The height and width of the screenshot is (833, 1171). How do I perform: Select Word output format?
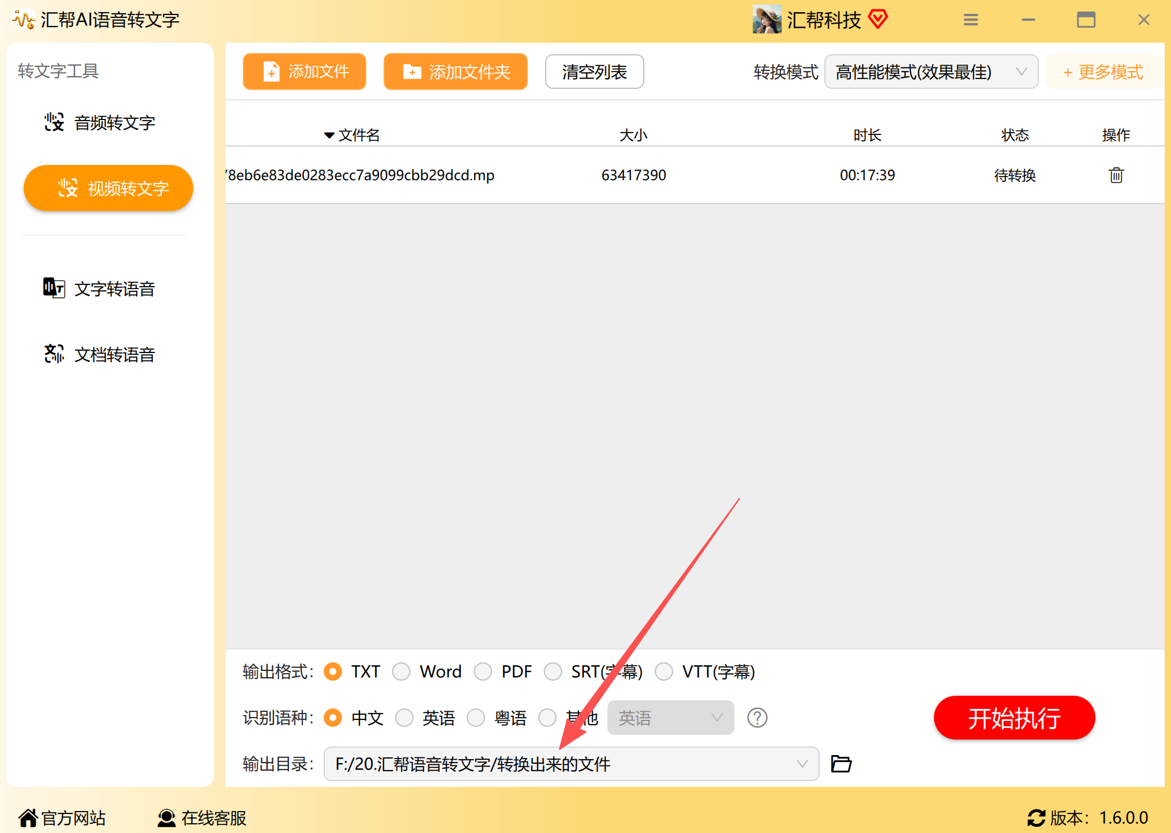coord(401,671)
